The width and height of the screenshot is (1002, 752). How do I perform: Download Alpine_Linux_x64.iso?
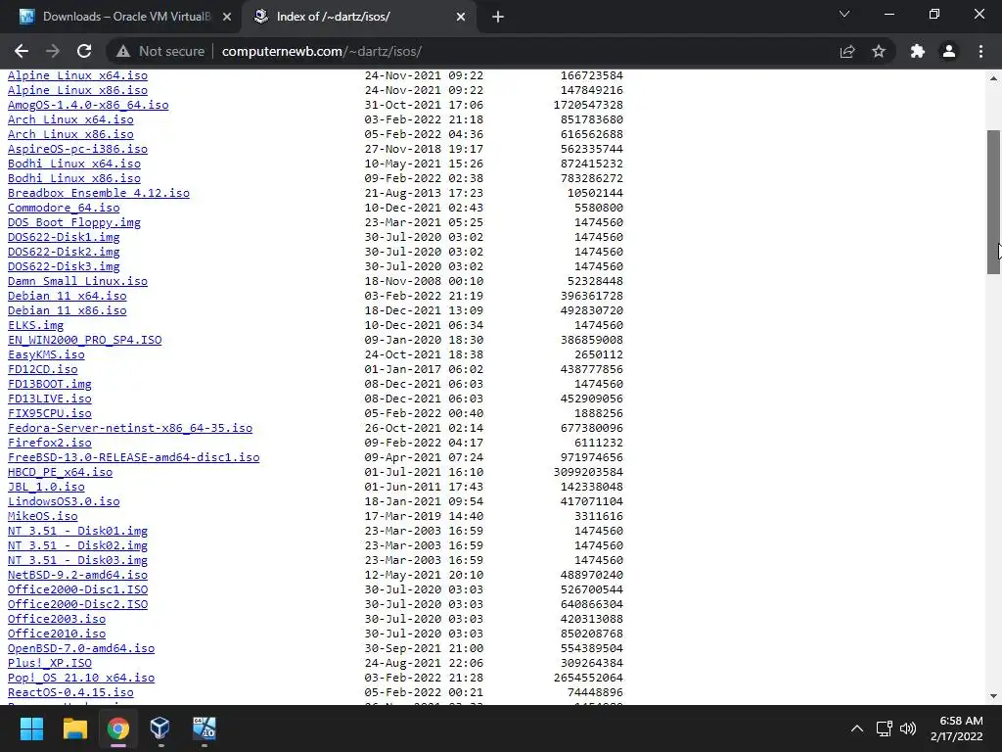pos(77,75)
